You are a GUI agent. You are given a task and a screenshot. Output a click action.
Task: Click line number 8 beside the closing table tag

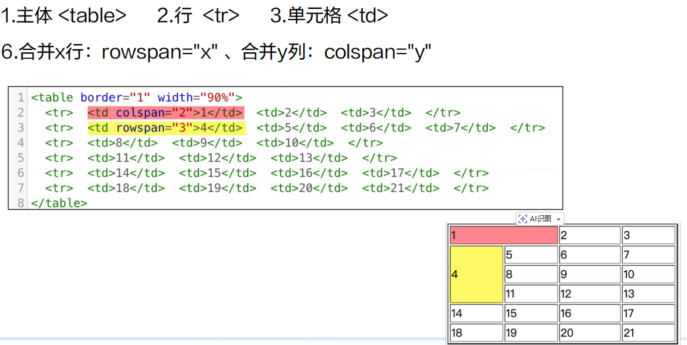coord(20,202)
